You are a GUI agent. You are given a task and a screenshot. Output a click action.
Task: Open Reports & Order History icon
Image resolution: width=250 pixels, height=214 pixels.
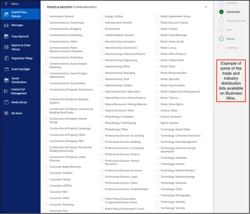tap(6, 47)
